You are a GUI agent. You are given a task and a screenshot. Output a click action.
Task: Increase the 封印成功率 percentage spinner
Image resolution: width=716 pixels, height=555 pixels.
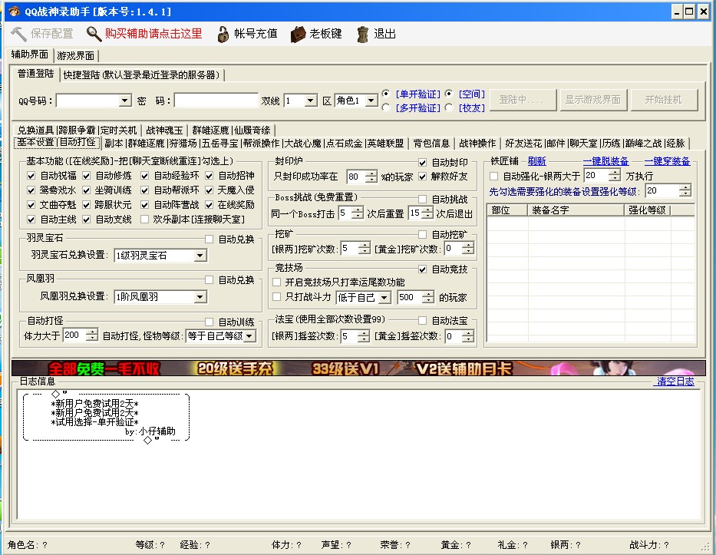tap(371, 173)
